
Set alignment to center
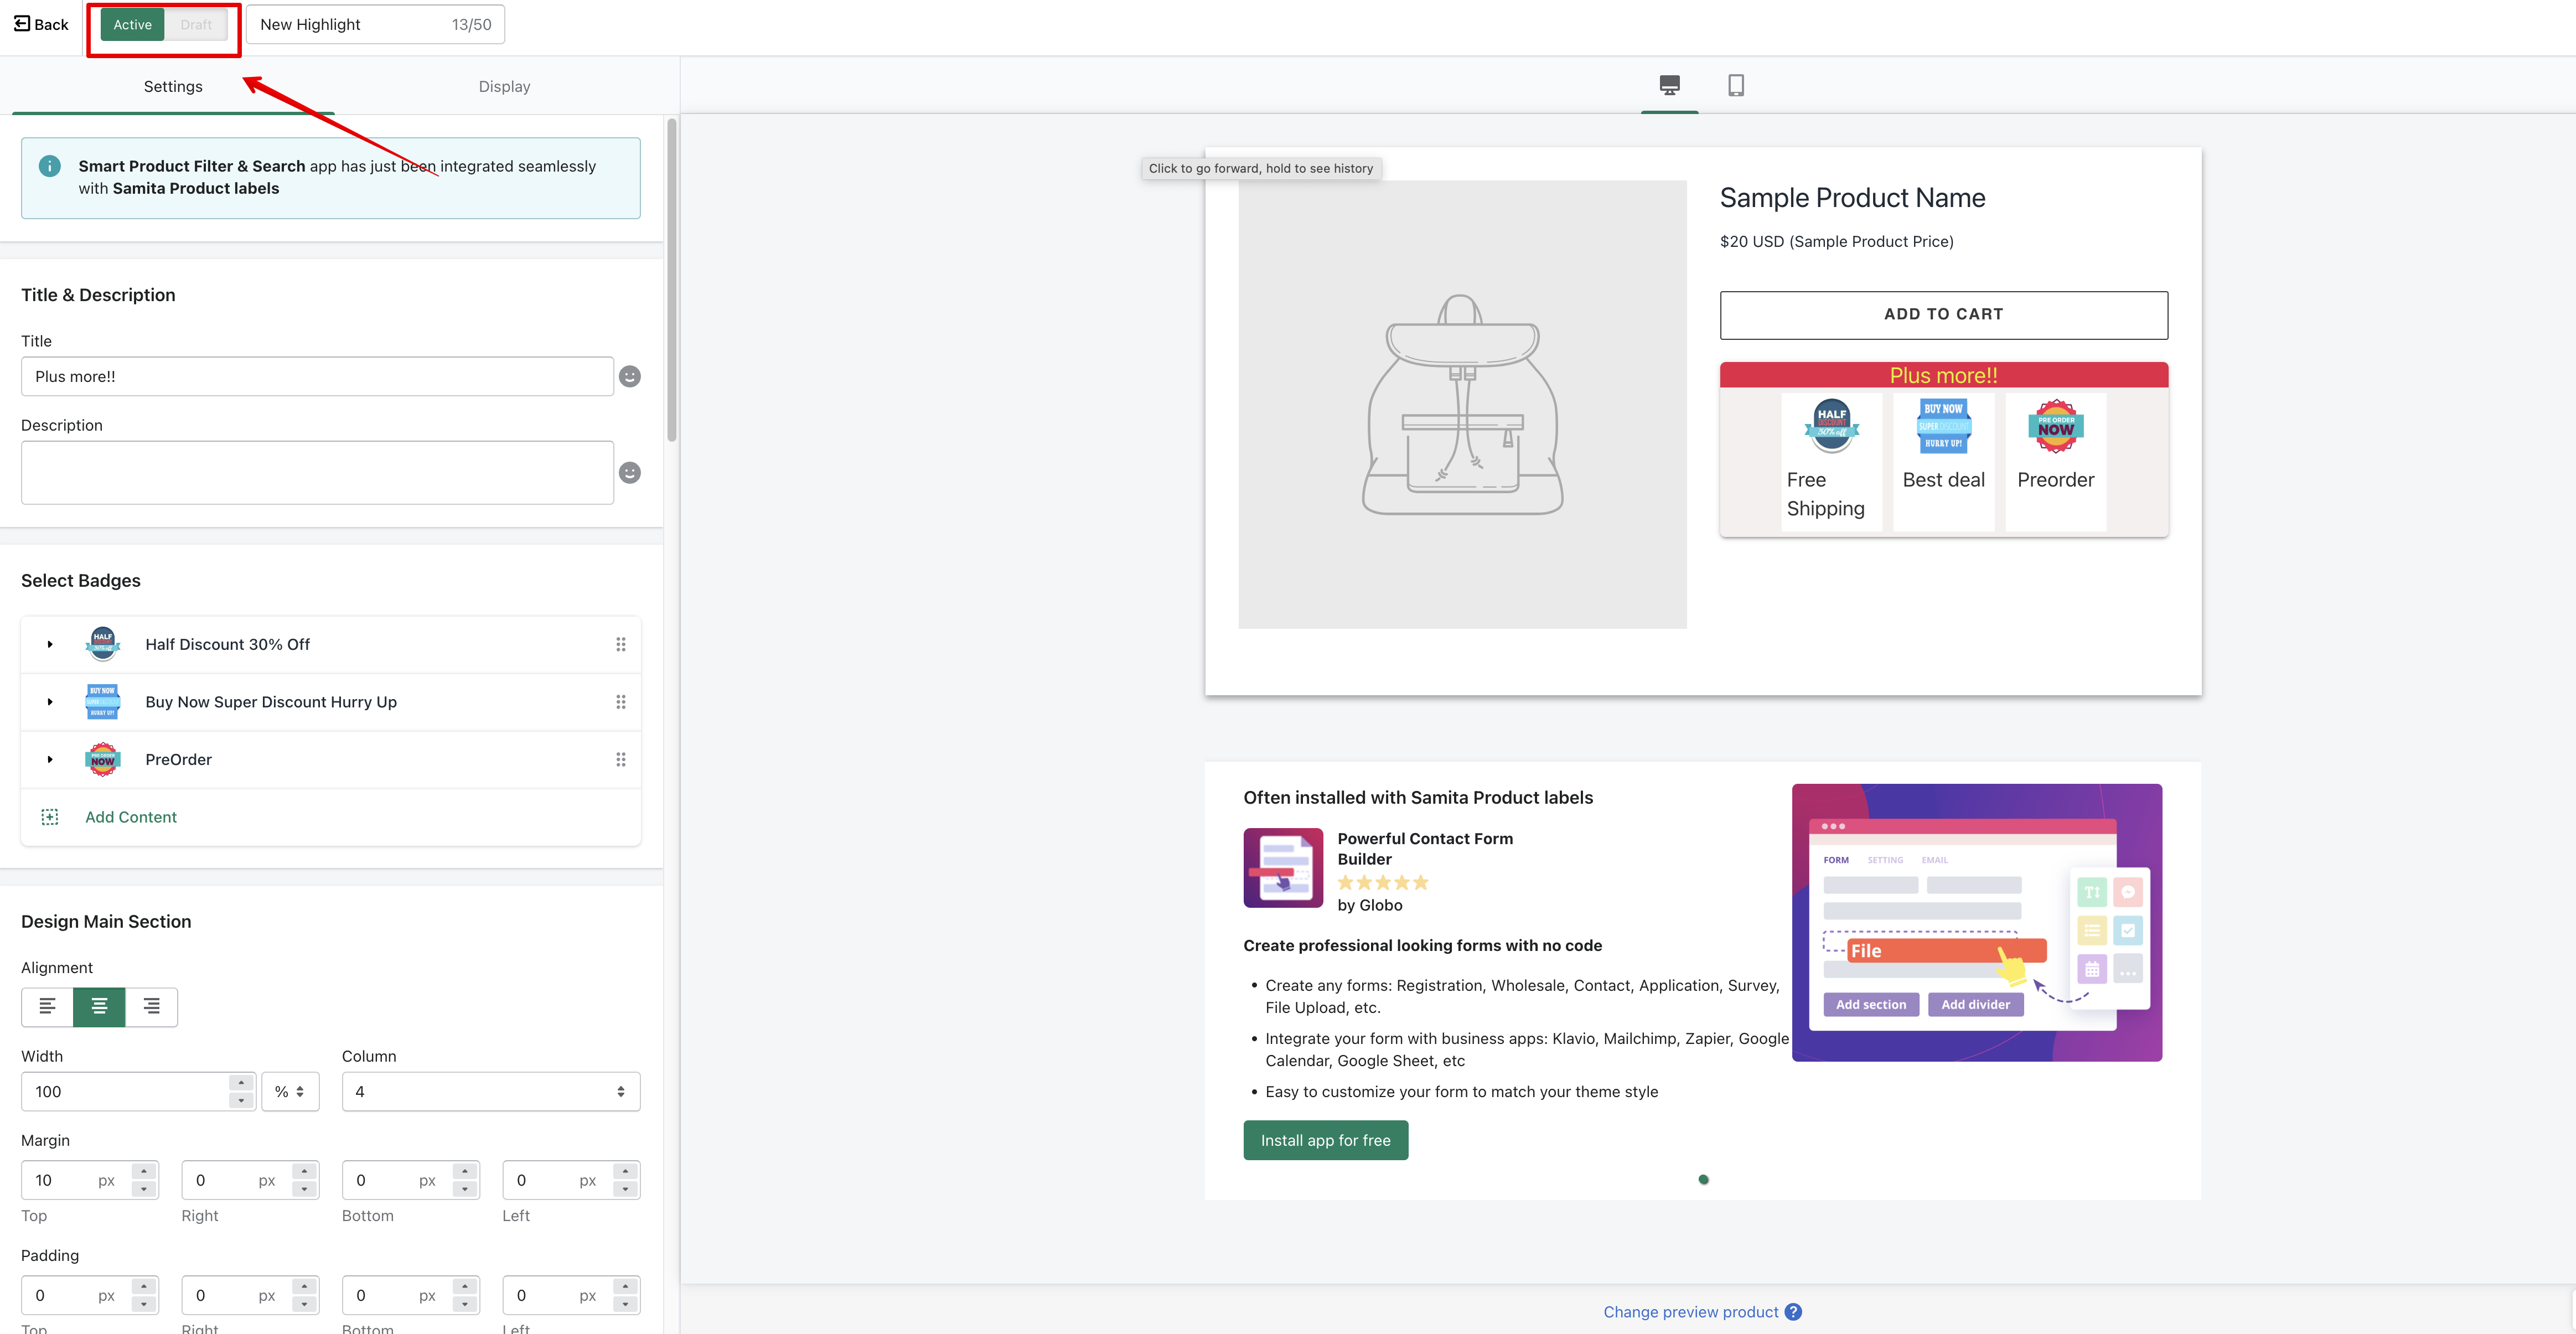(x=99, y=1006)
